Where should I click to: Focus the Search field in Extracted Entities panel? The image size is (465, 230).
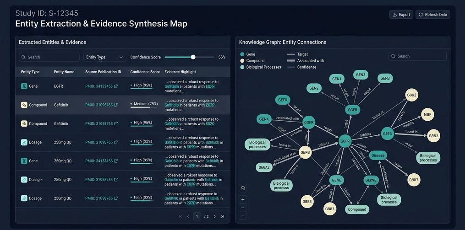click(x=49, y=57)
